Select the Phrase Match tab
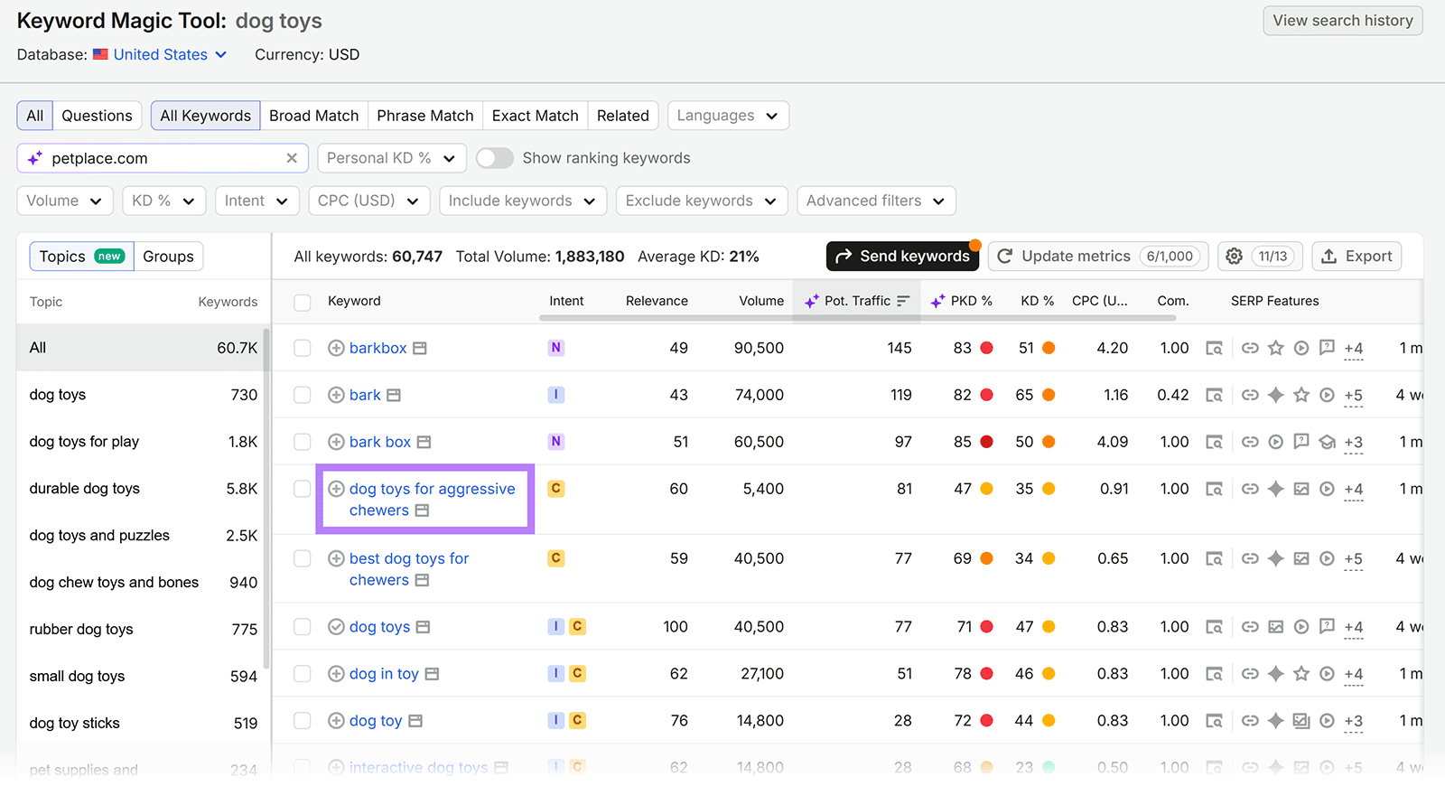This screenshot has width=1445, height=786. pyautogui.click(x=425, y=116)
